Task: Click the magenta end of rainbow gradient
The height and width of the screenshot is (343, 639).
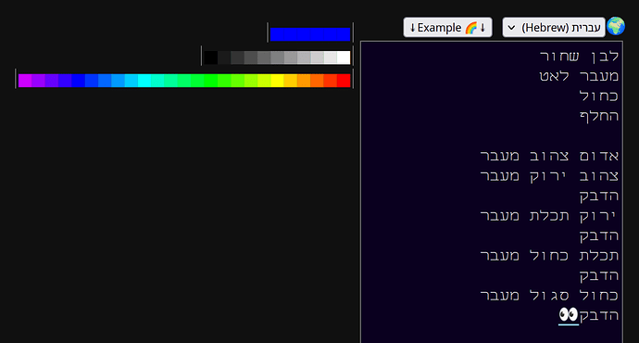Action: click(25, 81)
